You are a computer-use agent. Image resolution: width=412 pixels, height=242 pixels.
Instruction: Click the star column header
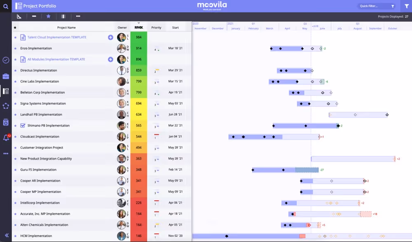coord(15,28)
